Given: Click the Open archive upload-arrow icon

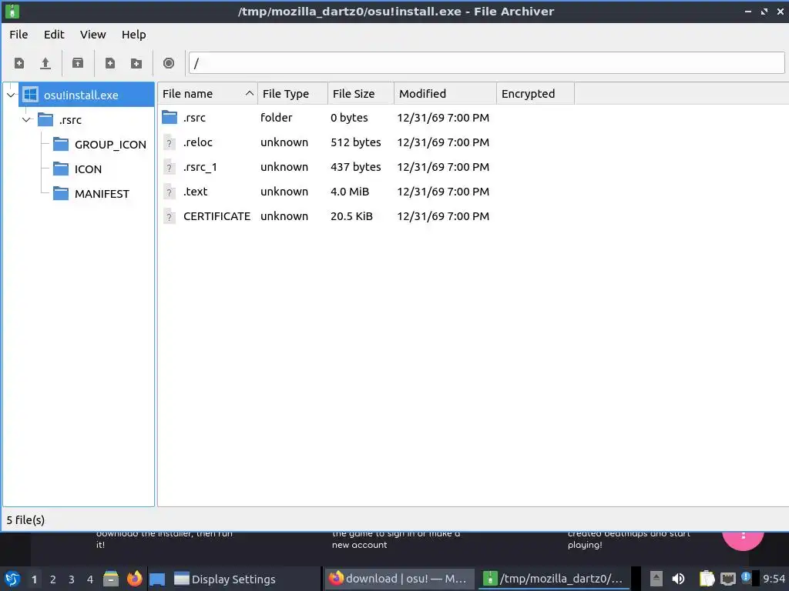Looking at the screenshot, I should 45,63.
